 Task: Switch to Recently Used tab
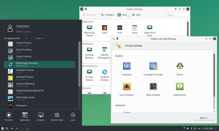[57, 117]
